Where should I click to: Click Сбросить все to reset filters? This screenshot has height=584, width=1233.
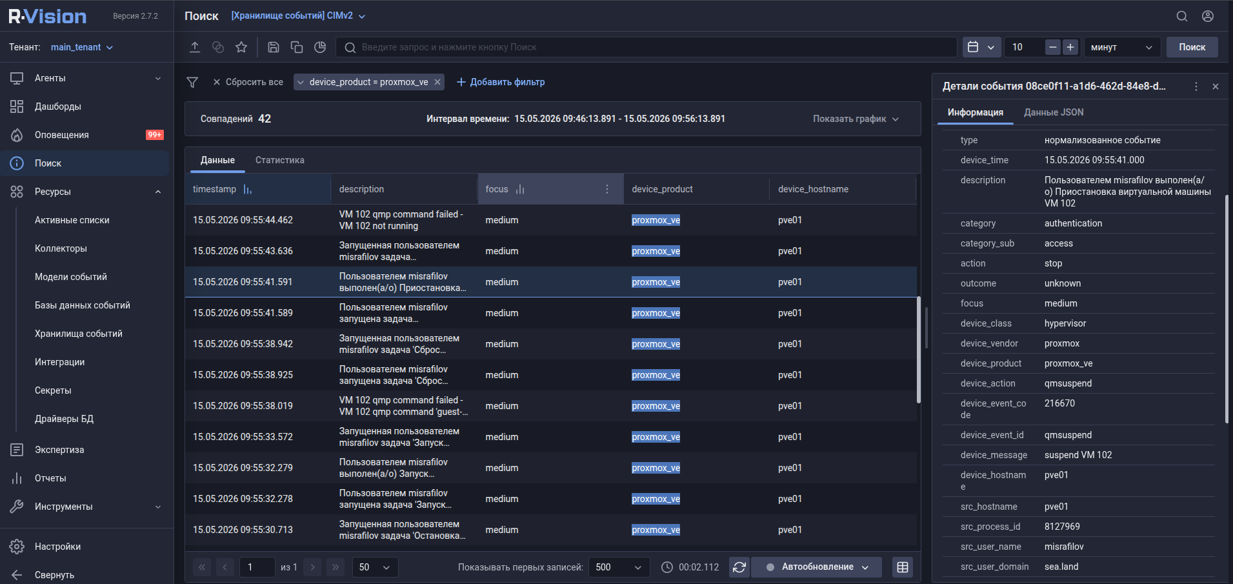pyautogui.click(x=248, y=82)
